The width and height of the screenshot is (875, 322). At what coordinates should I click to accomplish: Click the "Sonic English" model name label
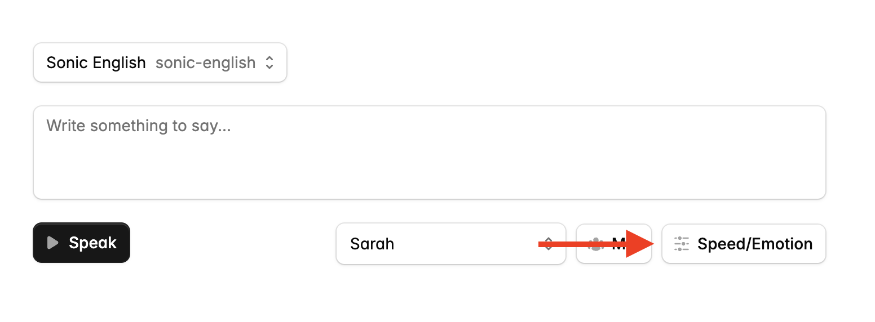click(x=96, y=62)
